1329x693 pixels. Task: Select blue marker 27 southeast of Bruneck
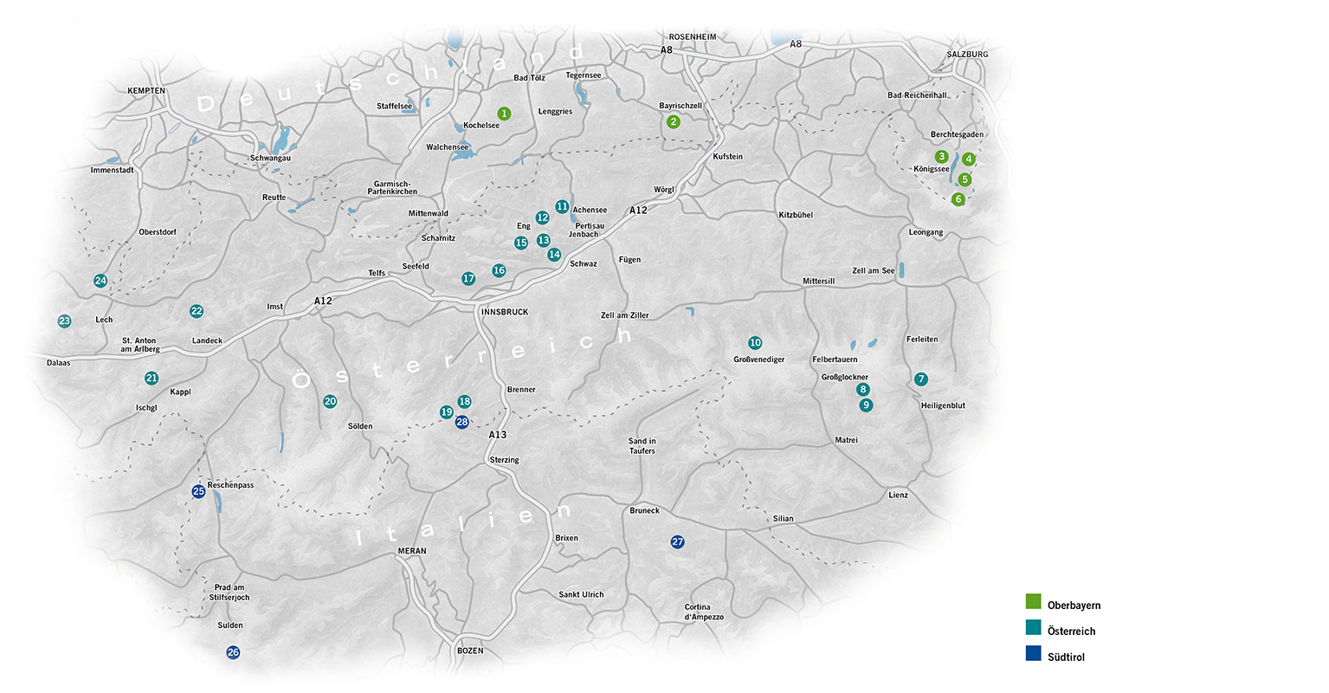(x=677, y=542)
